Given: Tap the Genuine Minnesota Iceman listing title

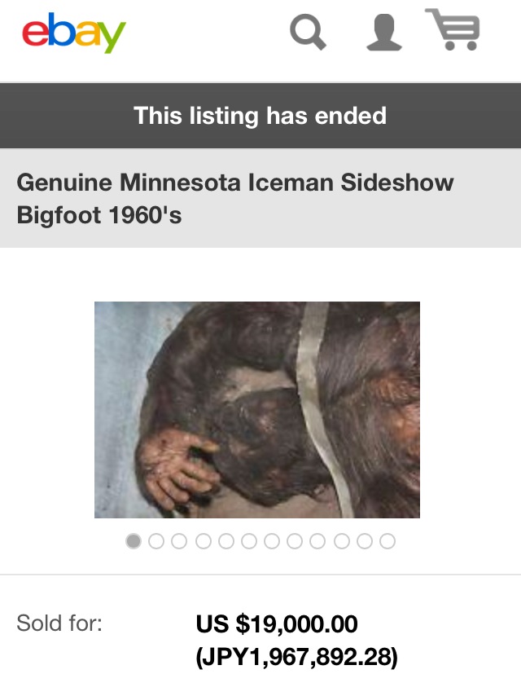Looking at the screenshot, I should [x=235, y=198].
